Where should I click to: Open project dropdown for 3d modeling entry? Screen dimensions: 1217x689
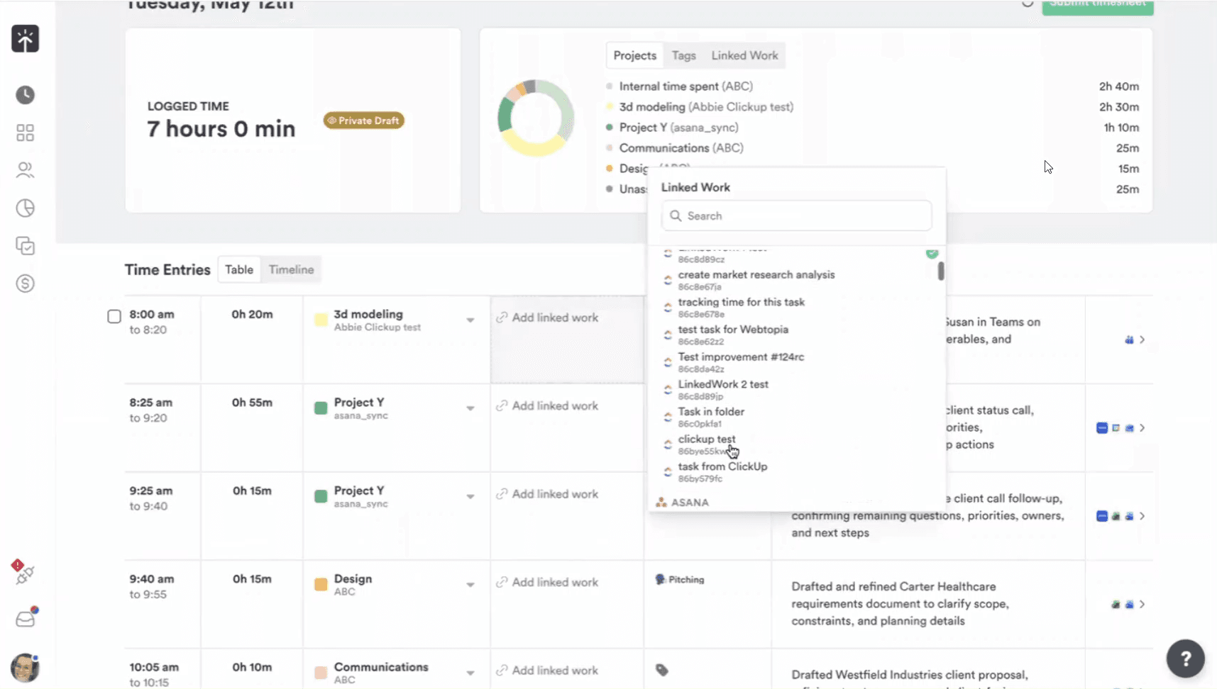[x=470, y=320]
